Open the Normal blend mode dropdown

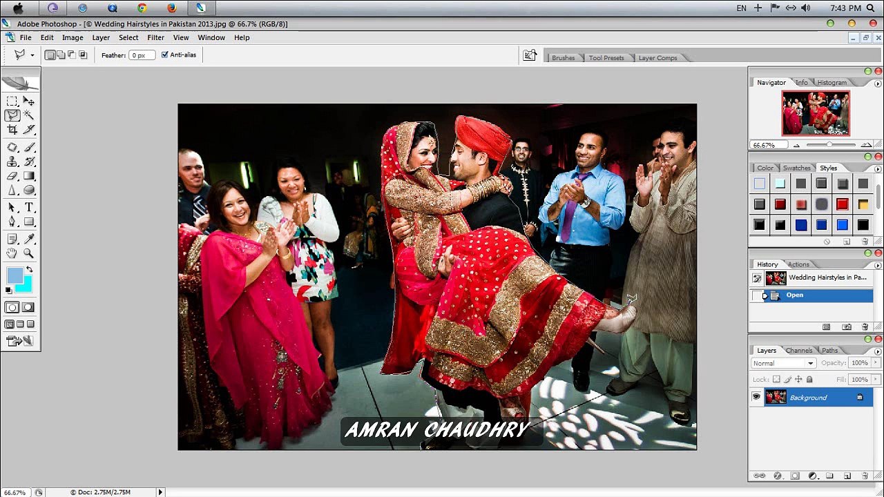[783, 363]
